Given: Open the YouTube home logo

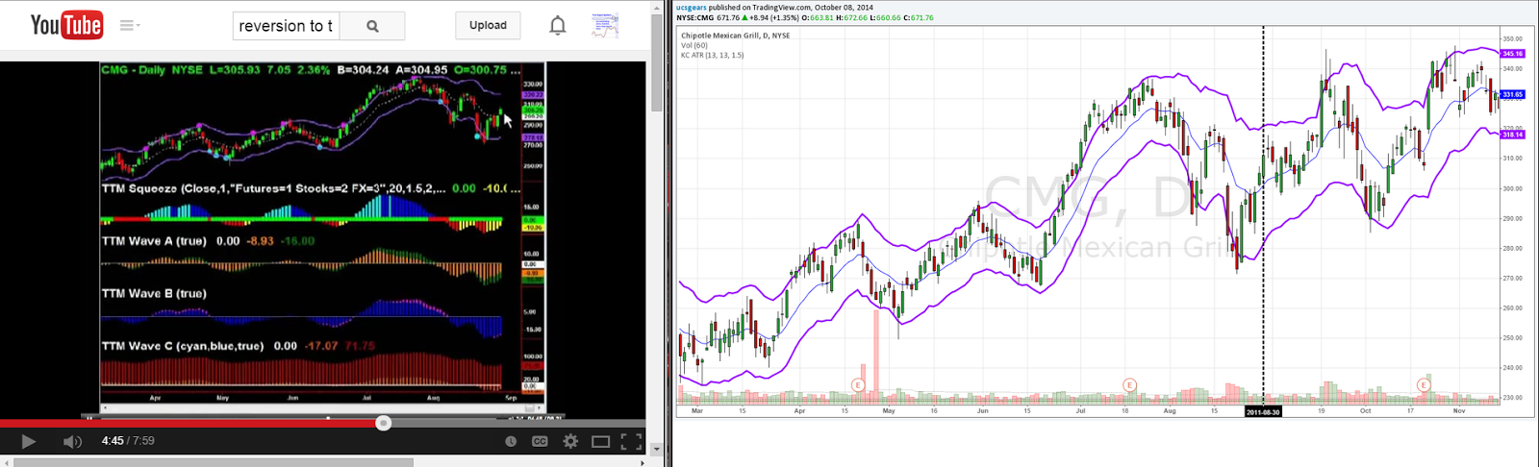Looking at the screenshot, I should 66,25.
